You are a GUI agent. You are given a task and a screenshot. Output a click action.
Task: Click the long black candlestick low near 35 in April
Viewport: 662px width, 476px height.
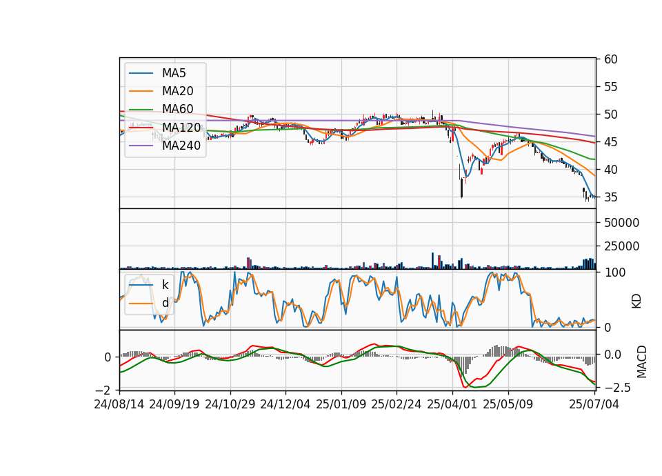(462, 187)
